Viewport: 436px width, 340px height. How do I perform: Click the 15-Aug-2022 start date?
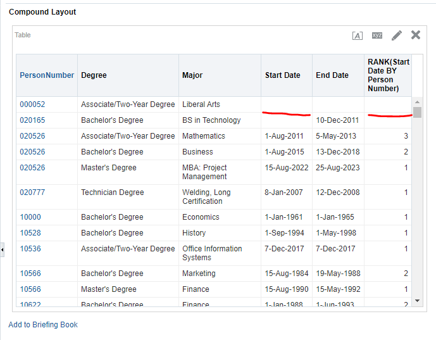point(287,168)
